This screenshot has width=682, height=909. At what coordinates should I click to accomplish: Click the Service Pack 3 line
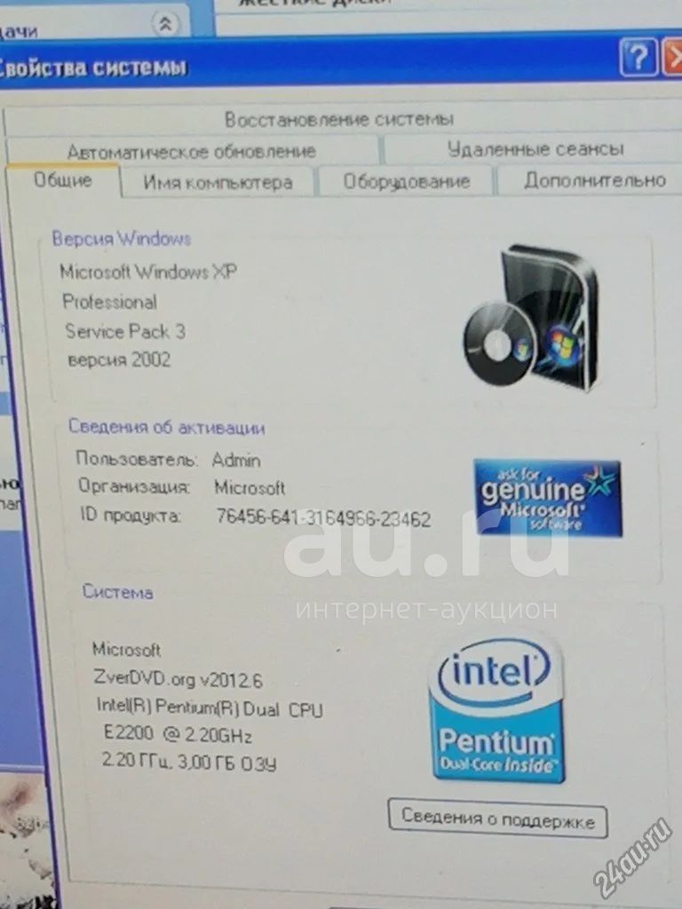[x=125, y=331]
